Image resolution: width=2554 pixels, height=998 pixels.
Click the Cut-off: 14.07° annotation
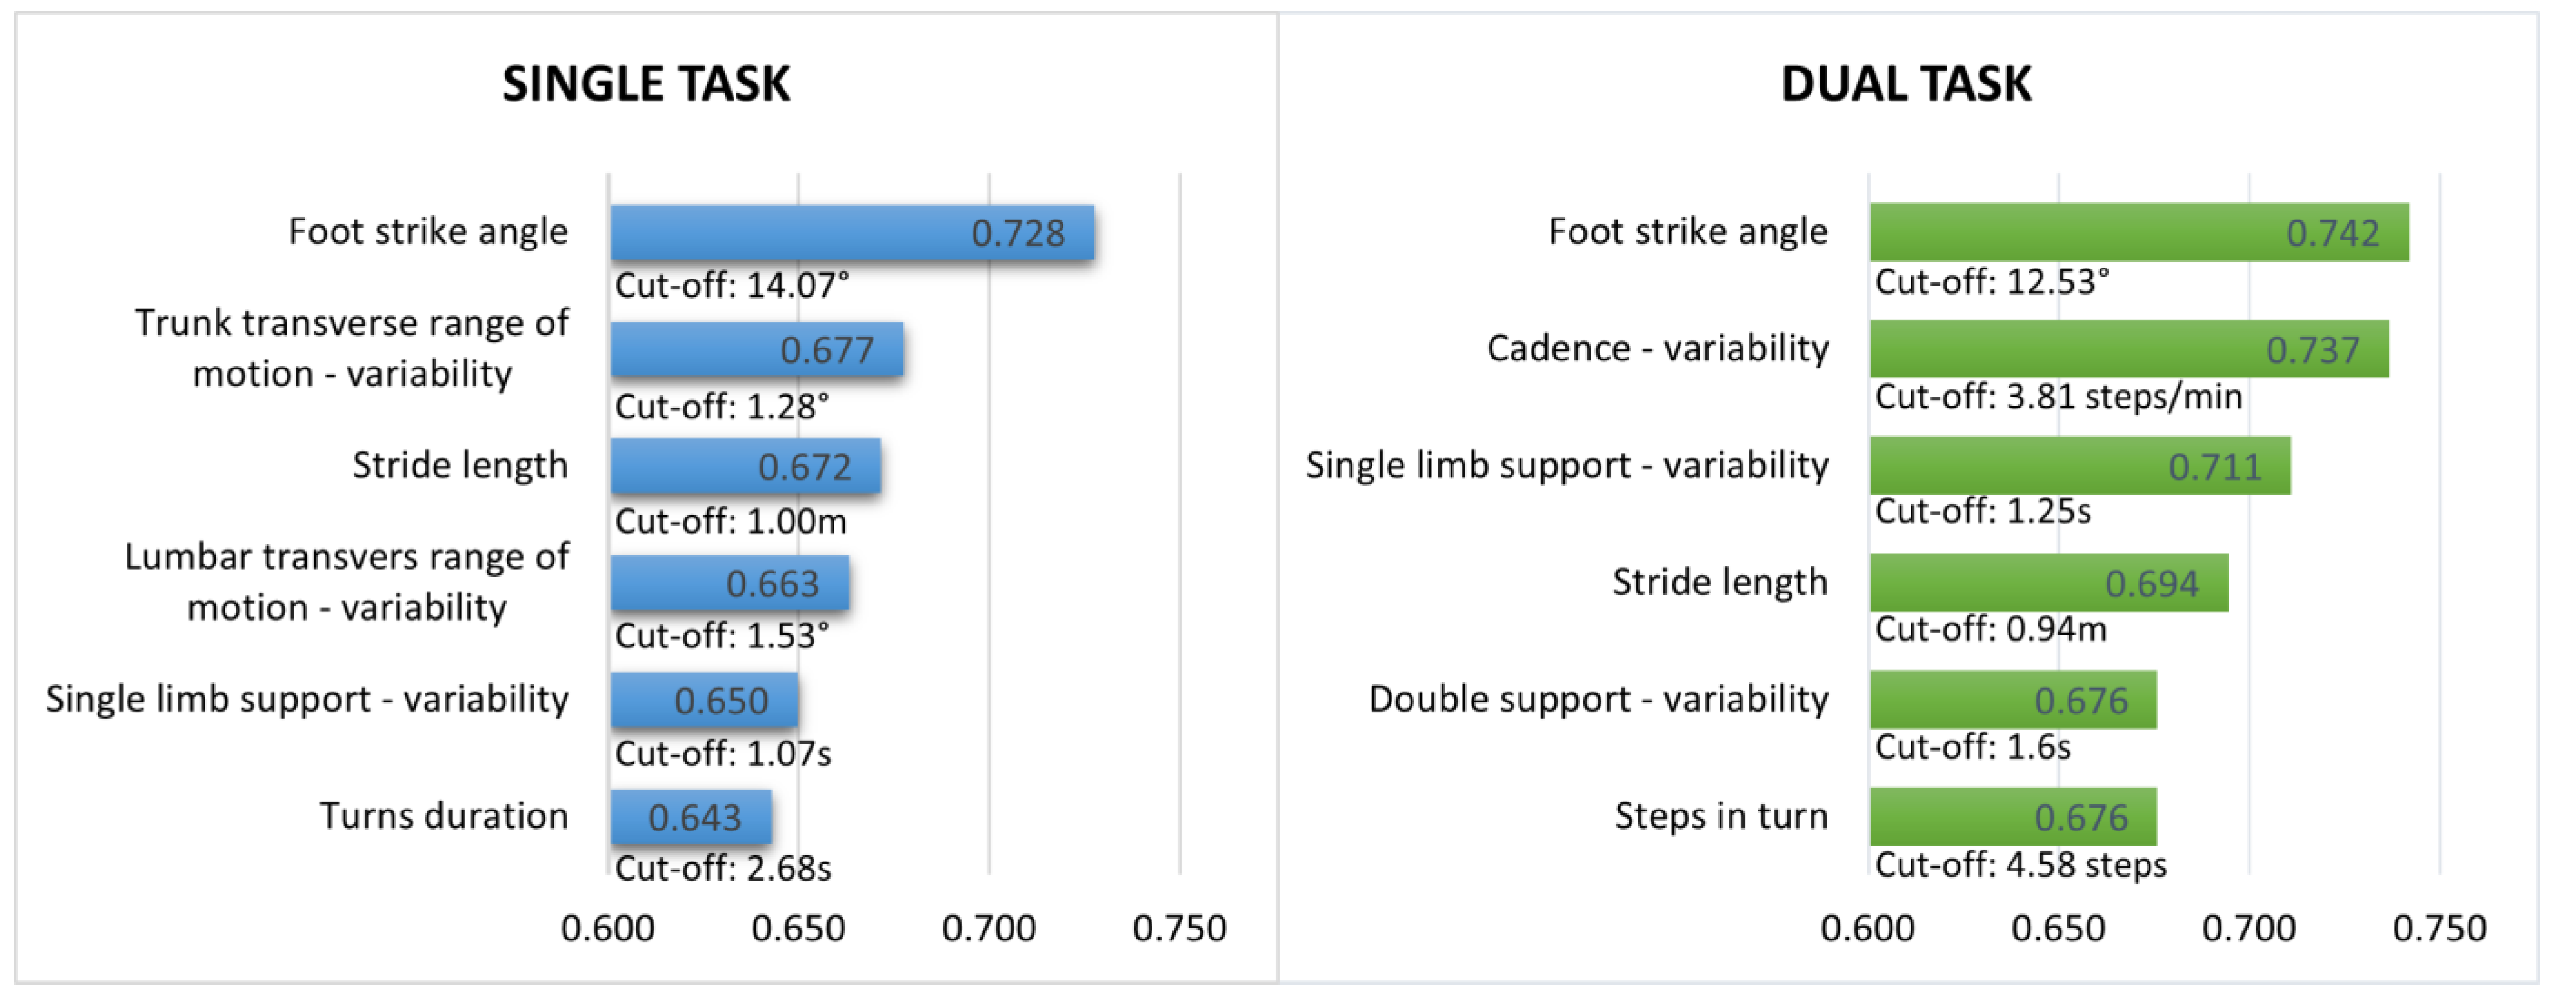[732, 285]
